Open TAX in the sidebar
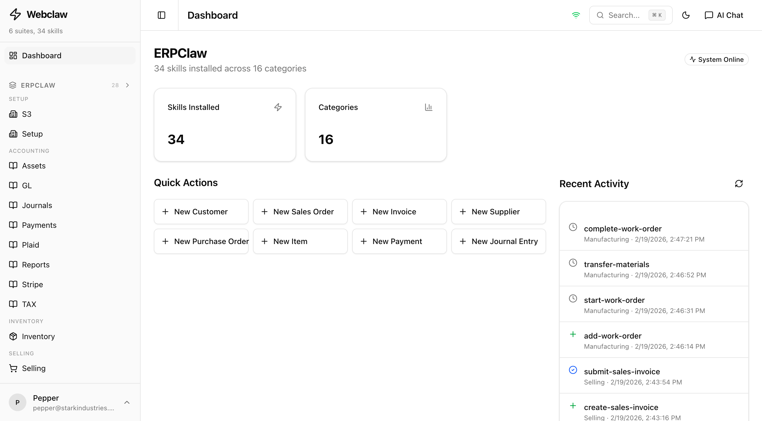The width and height of the screenshot is (762, 421). (70, 304)
